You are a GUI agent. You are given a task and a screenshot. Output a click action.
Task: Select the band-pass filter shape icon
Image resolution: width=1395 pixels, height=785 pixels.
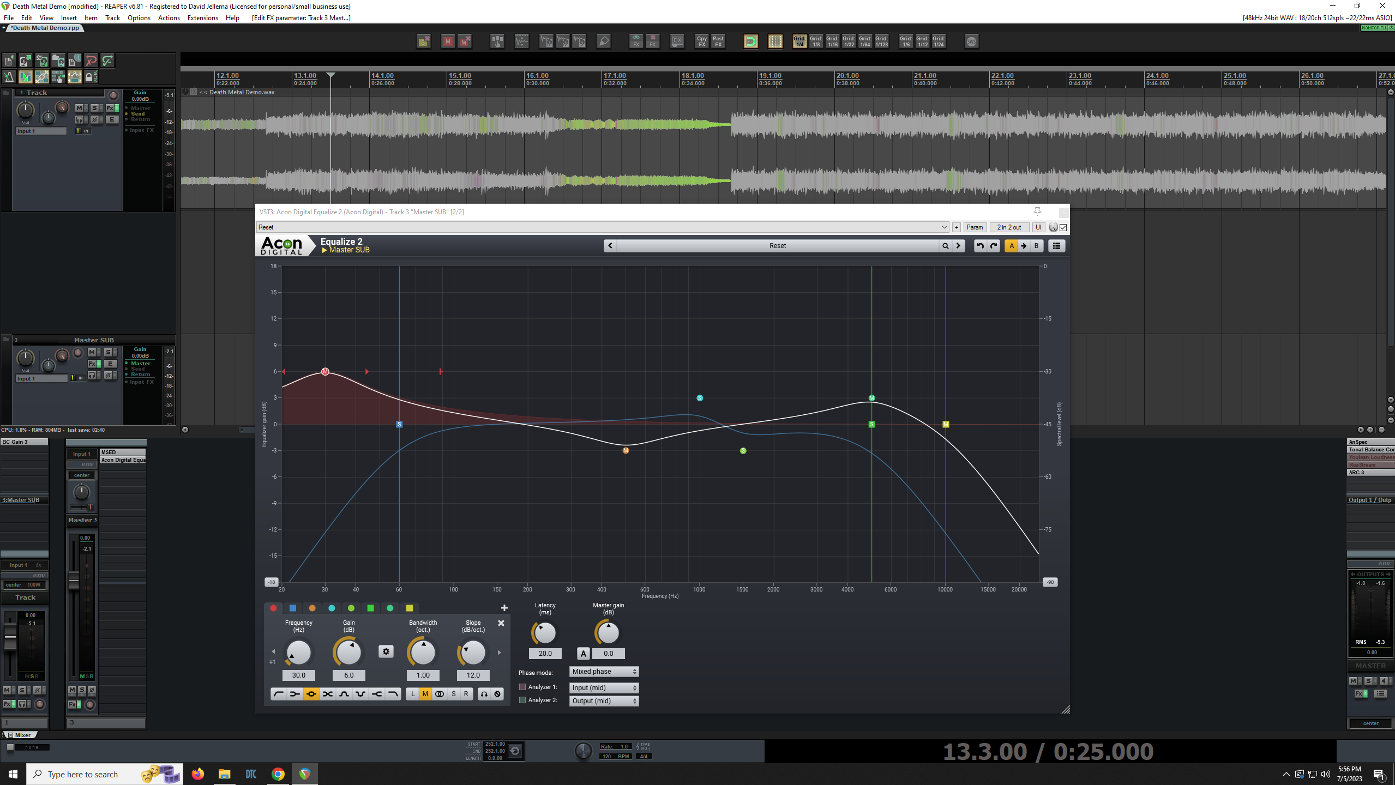pos(344,694)
